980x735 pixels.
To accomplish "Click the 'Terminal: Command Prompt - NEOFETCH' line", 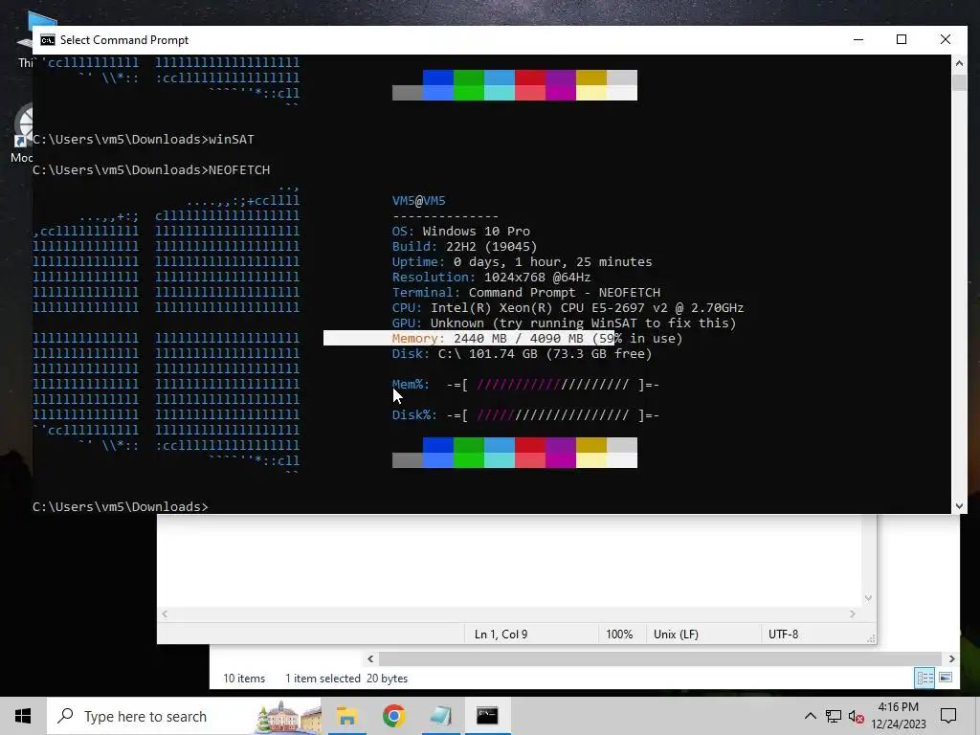I will click(526, 293).
